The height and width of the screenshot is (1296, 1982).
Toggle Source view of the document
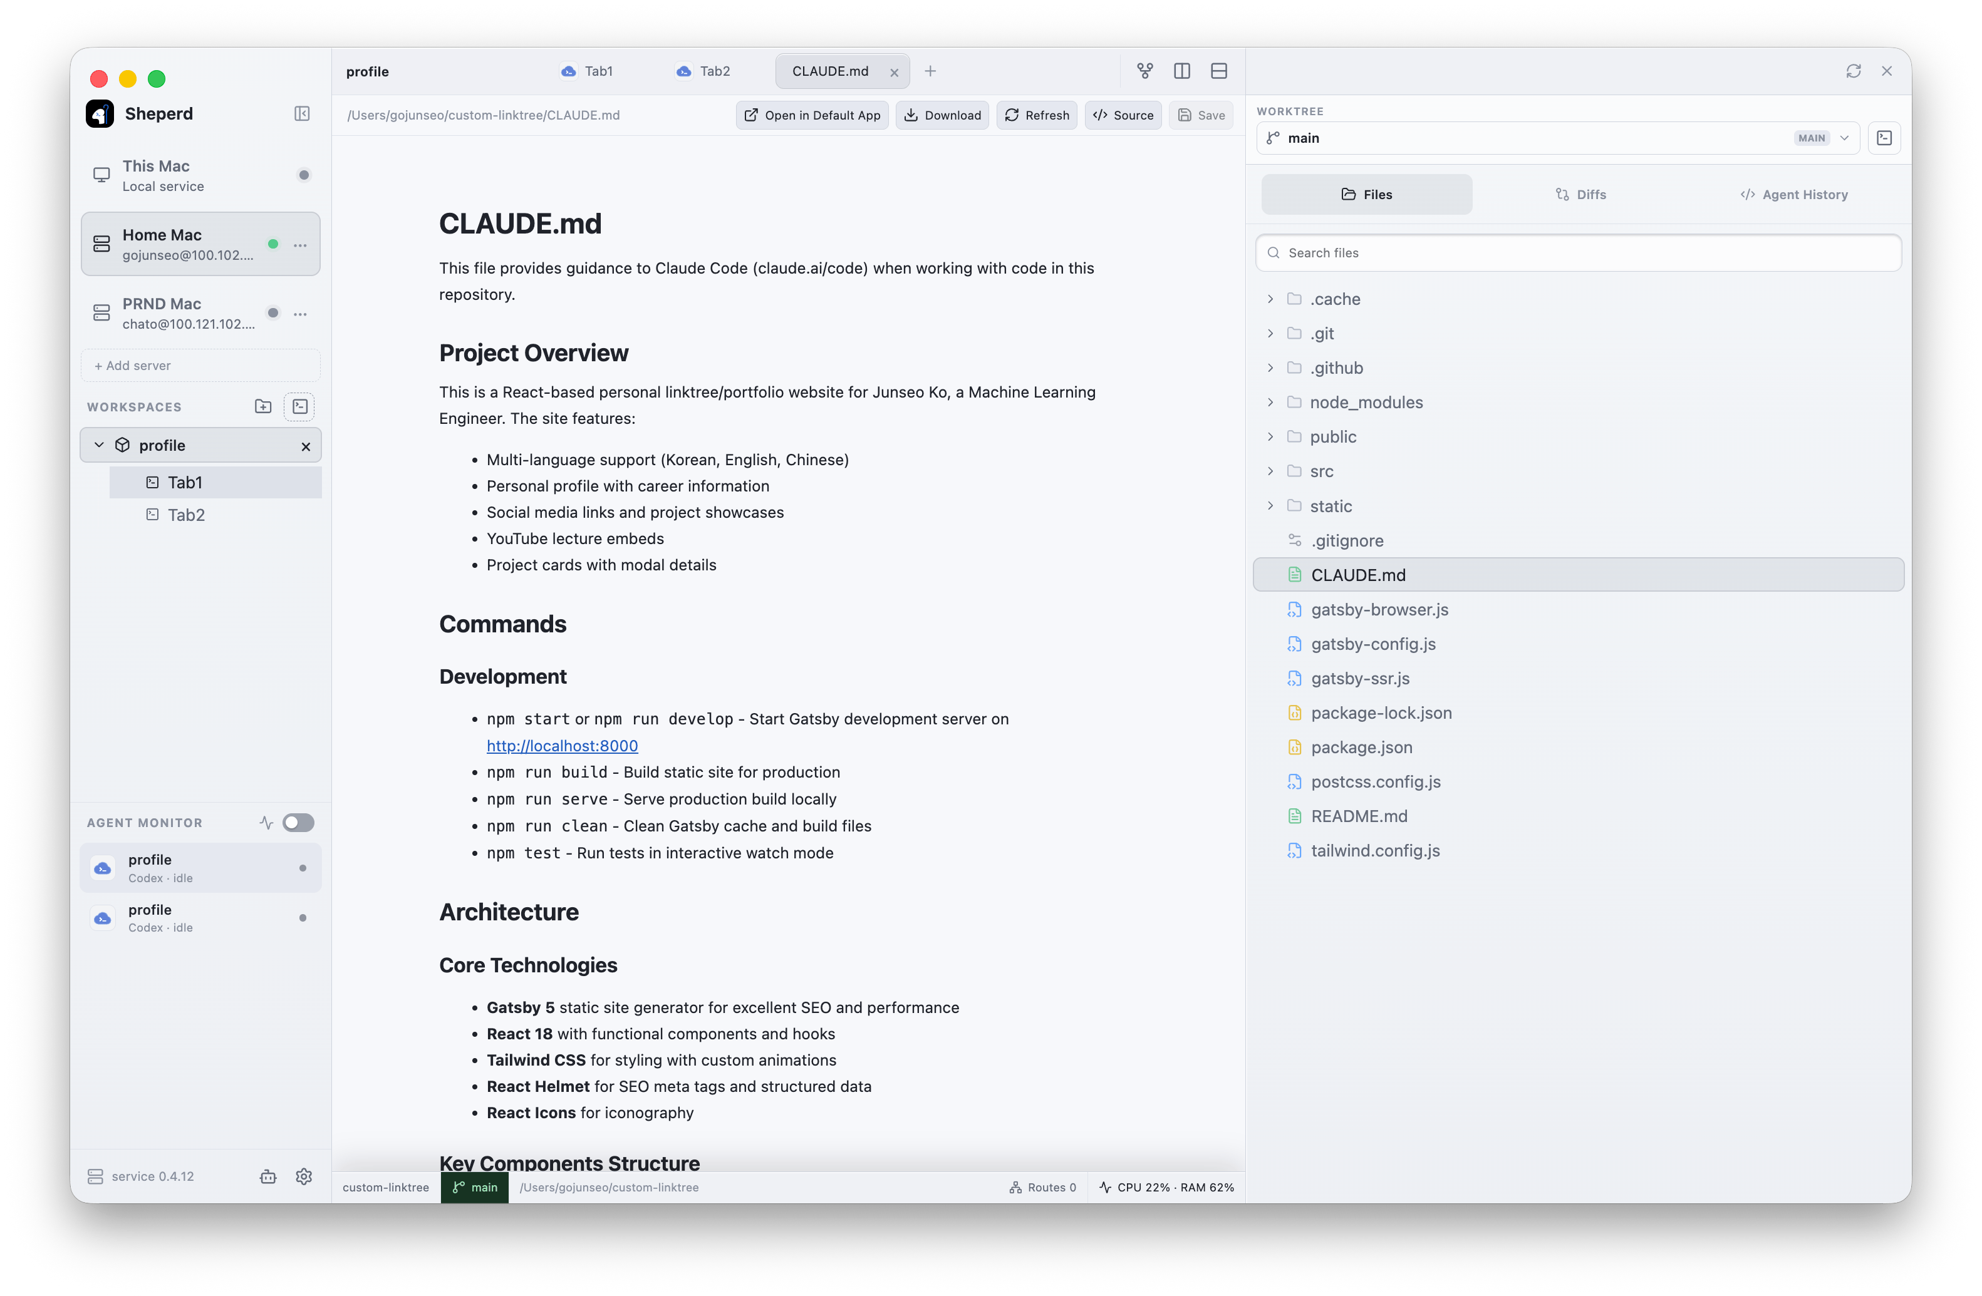point(1123,116)
